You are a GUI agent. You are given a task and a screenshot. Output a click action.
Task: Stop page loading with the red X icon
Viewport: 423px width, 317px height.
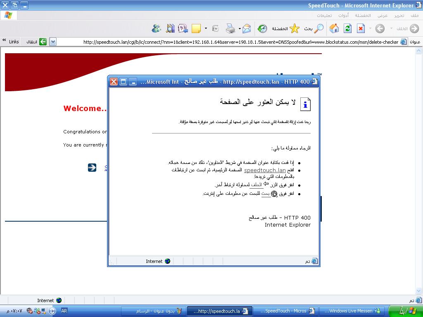[361, 28]
